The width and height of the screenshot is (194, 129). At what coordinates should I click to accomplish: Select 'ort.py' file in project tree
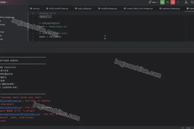click(2, 24)
